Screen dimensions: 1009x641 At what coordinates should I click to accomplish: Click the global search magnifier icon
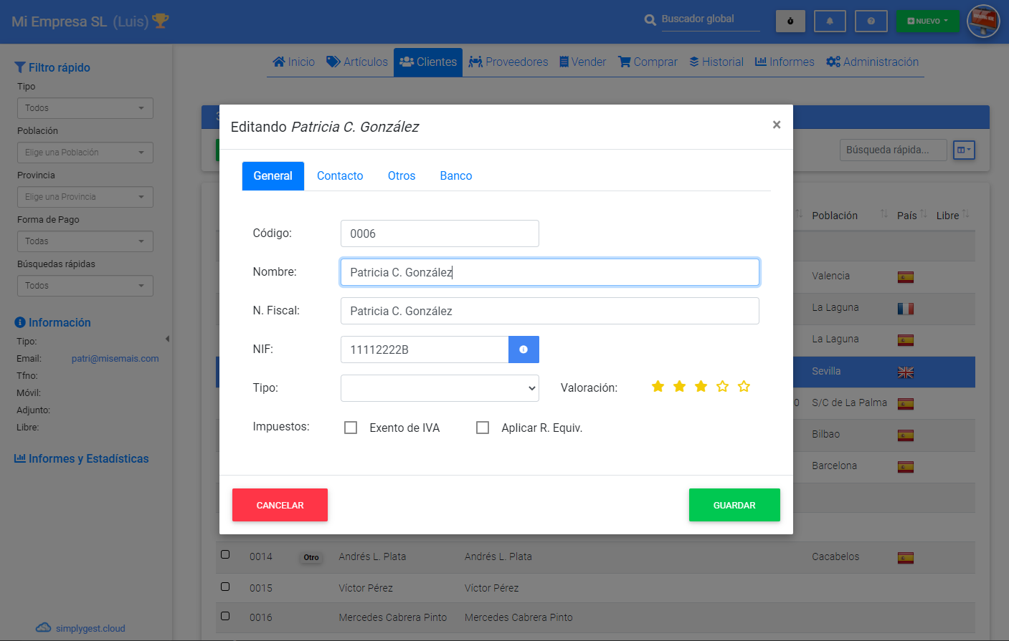coord(650,20)
